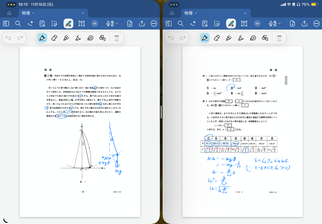Screen dimensions: 322x224
Task: Toggle the active blue pen tool in left pane
Action: [42, 38]
